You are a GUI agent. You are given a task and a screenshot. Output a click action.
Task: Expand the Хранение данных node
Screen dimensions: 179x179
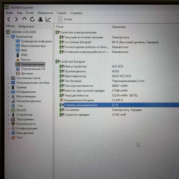click(x=8, y=101)
